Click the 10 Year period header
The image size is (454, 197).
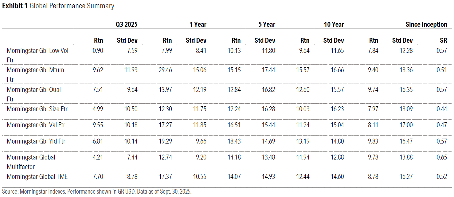[334, 25]
